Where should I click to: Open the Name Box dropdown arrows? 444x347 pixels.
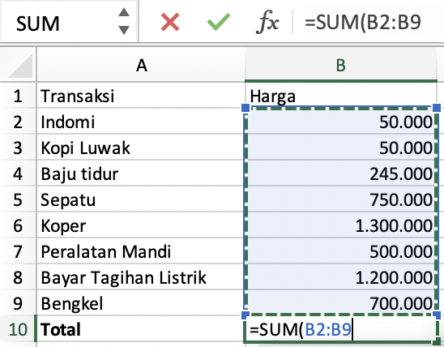pos(124,21)
